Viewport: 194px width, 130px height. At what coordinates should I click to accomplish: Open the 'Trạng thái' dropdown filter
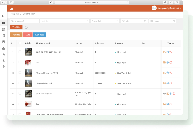coord(105,21)
